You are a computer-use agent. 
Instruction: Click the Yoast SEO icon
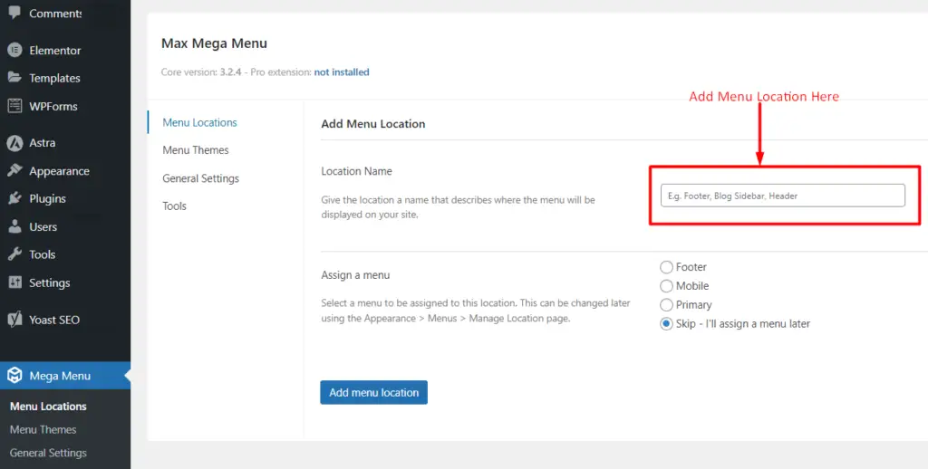click(14, 320)
